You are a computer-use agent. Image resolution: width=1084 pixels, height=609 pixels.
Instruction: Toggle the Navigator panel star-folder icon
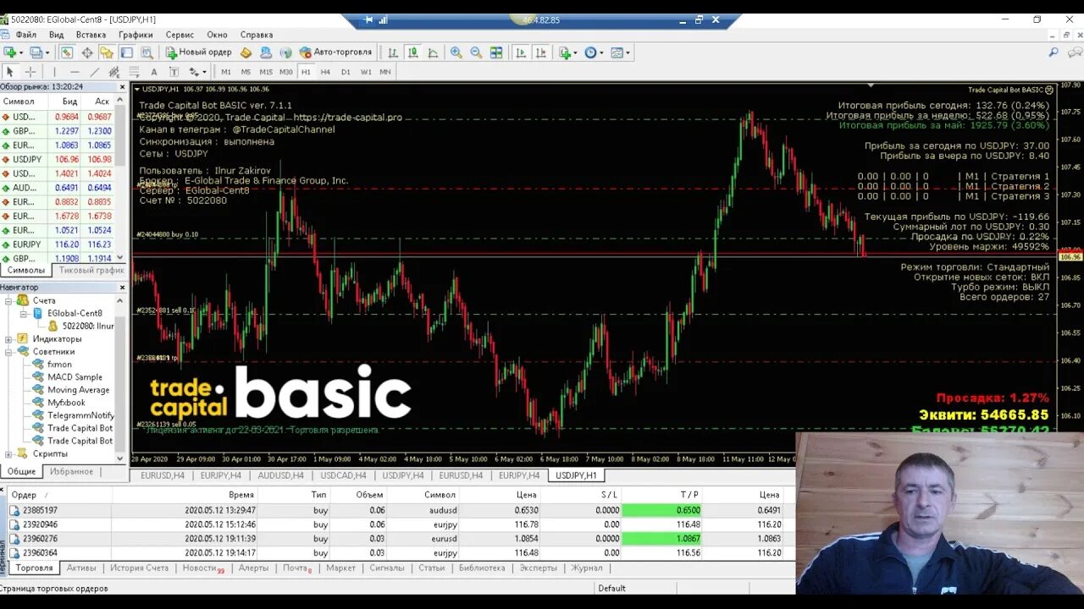[106, 52]
